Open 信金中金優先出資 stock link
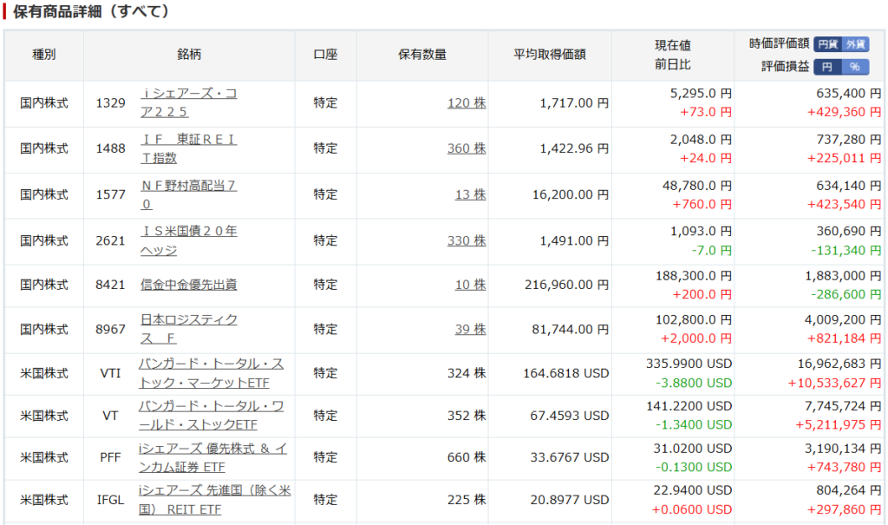The image size is (888, 525). point(189,284)
